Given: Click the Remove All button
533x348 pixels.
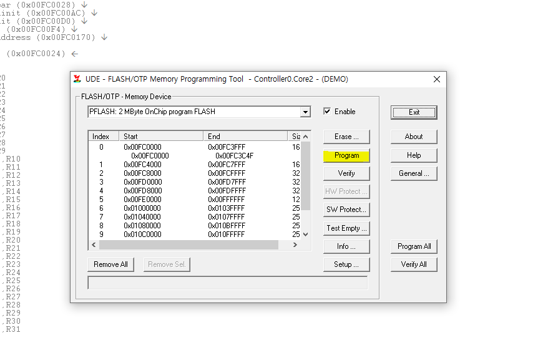Looking at the screenshot, I should (111, 264).
